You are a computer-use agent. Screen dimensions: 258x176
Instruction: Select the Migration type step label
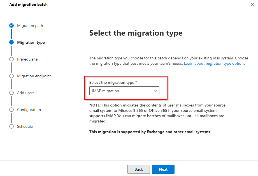31,42
